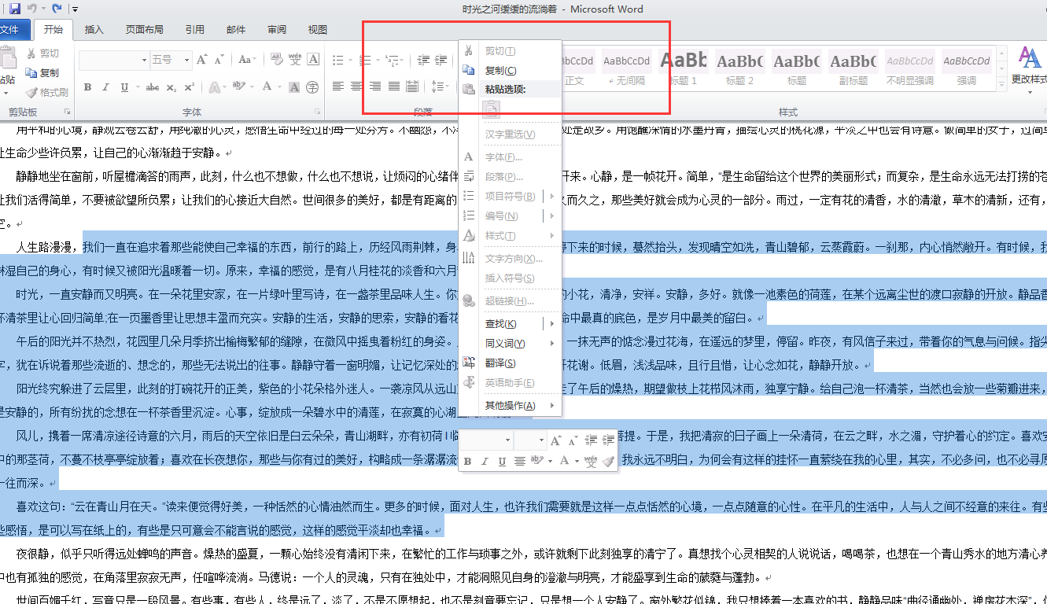Image resolution: width=1047 pixels, height=604 pixels.
Task: Open Font dialog launcher in 字体 group
Action: (318, 112)
